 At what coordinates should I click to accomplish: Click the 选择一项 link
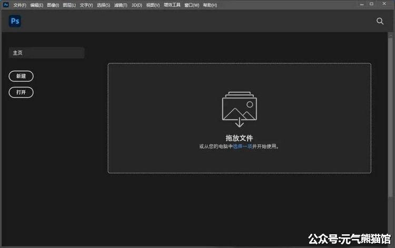click(243, 146)
